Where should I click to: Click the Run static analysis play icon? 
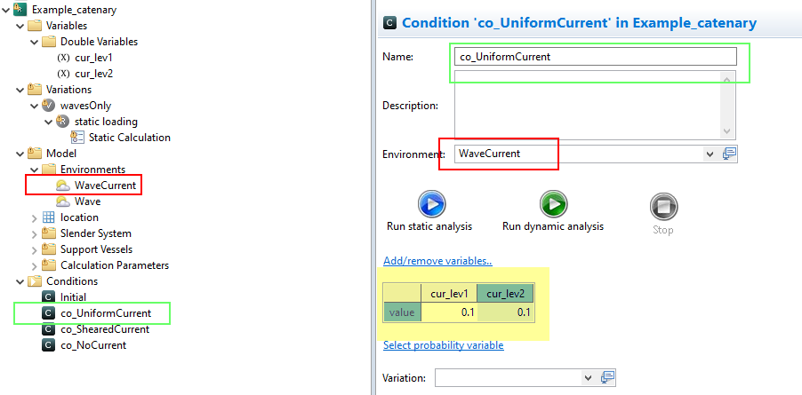430,205
